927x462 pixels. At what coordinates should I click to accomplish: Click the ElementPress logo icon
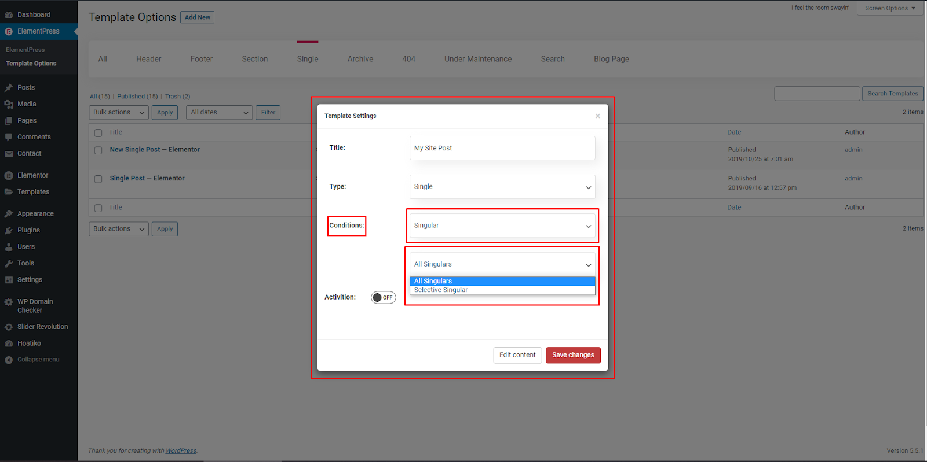click(x=9, y=31)
